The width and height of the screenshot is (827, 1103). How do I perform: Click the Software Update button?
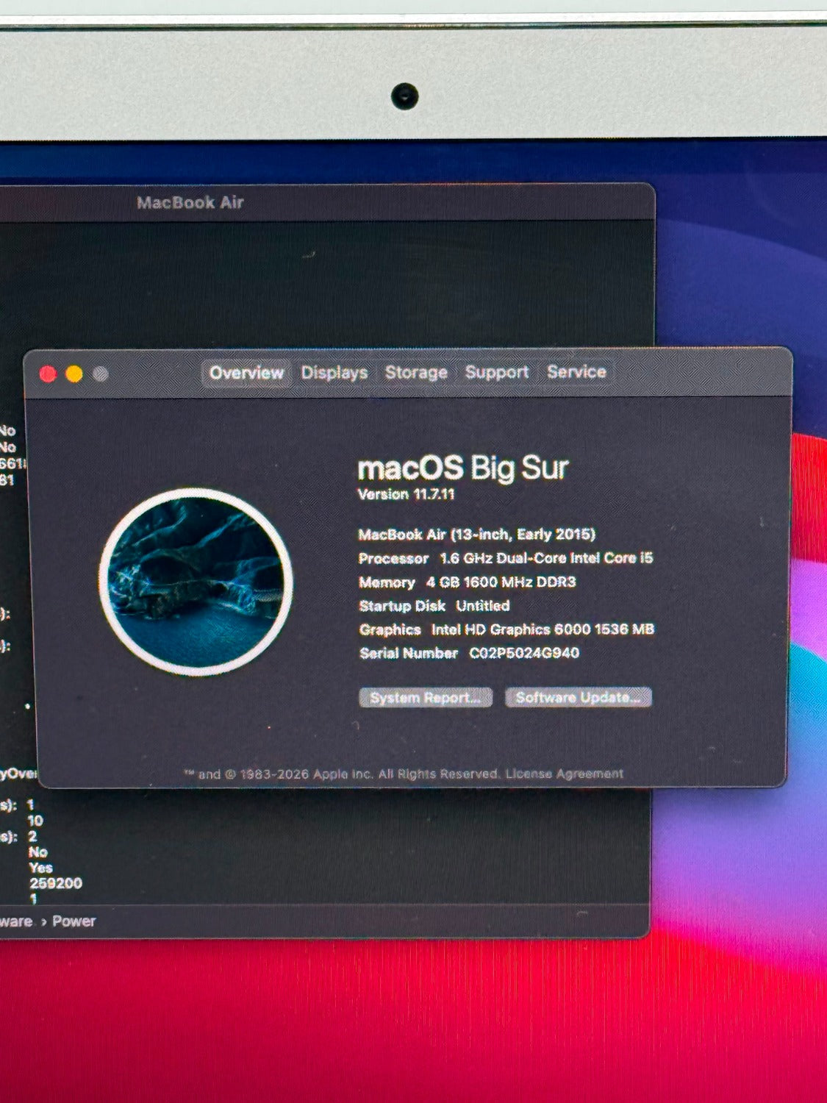click(x=579, y=697)
